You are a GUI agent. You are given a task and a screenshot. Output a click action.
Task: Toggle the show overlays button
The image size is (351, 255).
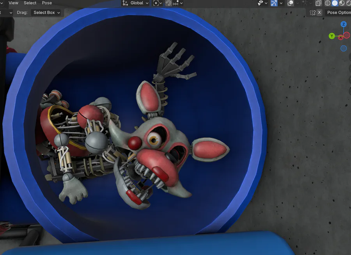(x=290, y=3)
